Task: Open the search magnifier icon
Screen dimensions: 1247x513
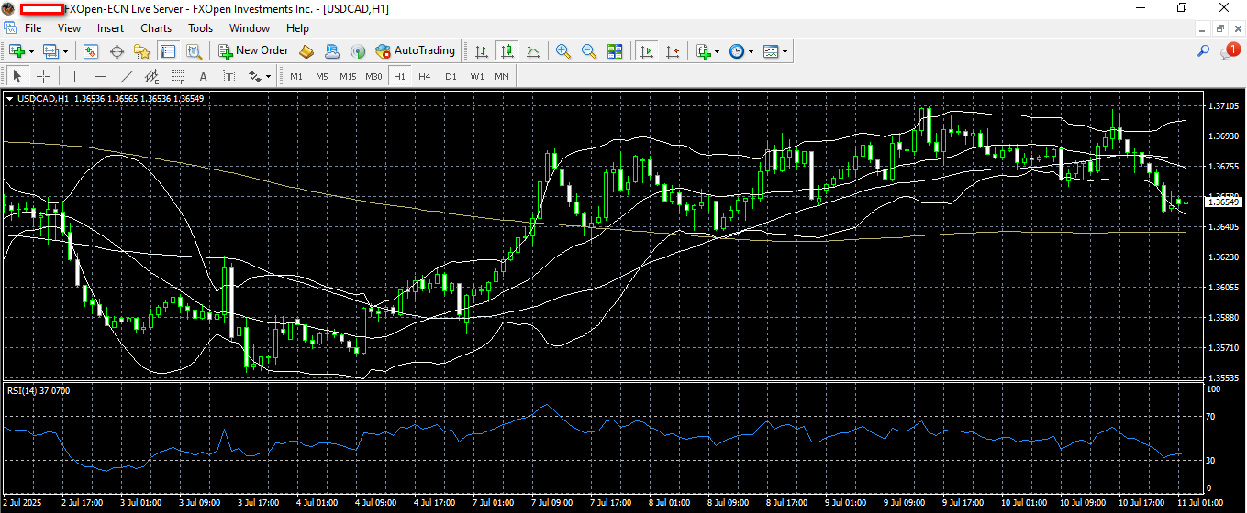Action: [1203, 51]
